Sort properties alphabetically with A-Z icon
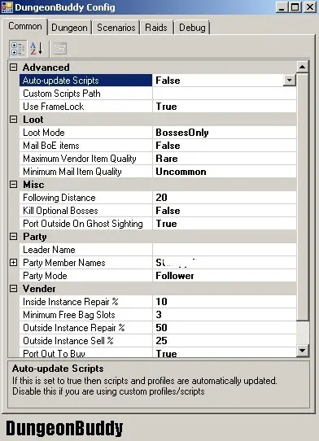This screenshot has width=319, height=441. pos(37,48)
